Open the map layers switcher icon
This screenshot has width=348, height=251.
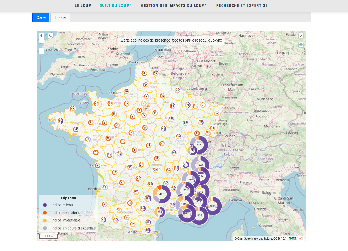[x=301, y=45]
